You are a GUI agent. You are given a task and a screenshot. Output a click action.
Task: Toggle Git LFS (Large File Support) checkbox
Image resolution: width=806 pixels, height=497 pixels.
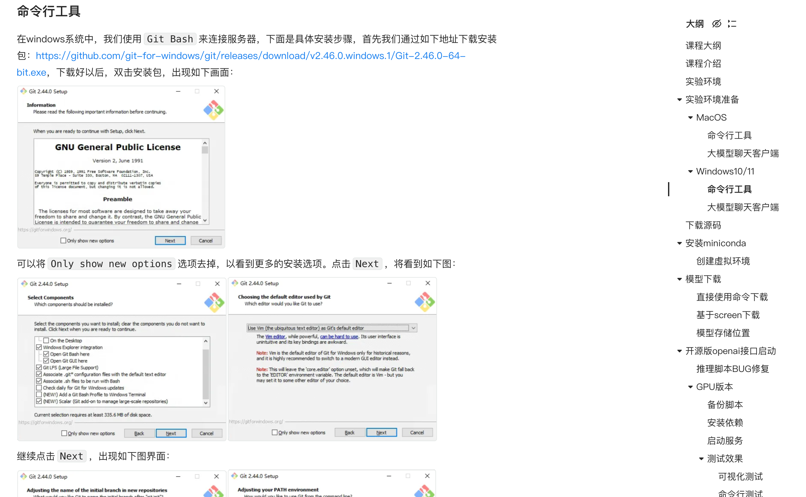[x=39, y=367]
